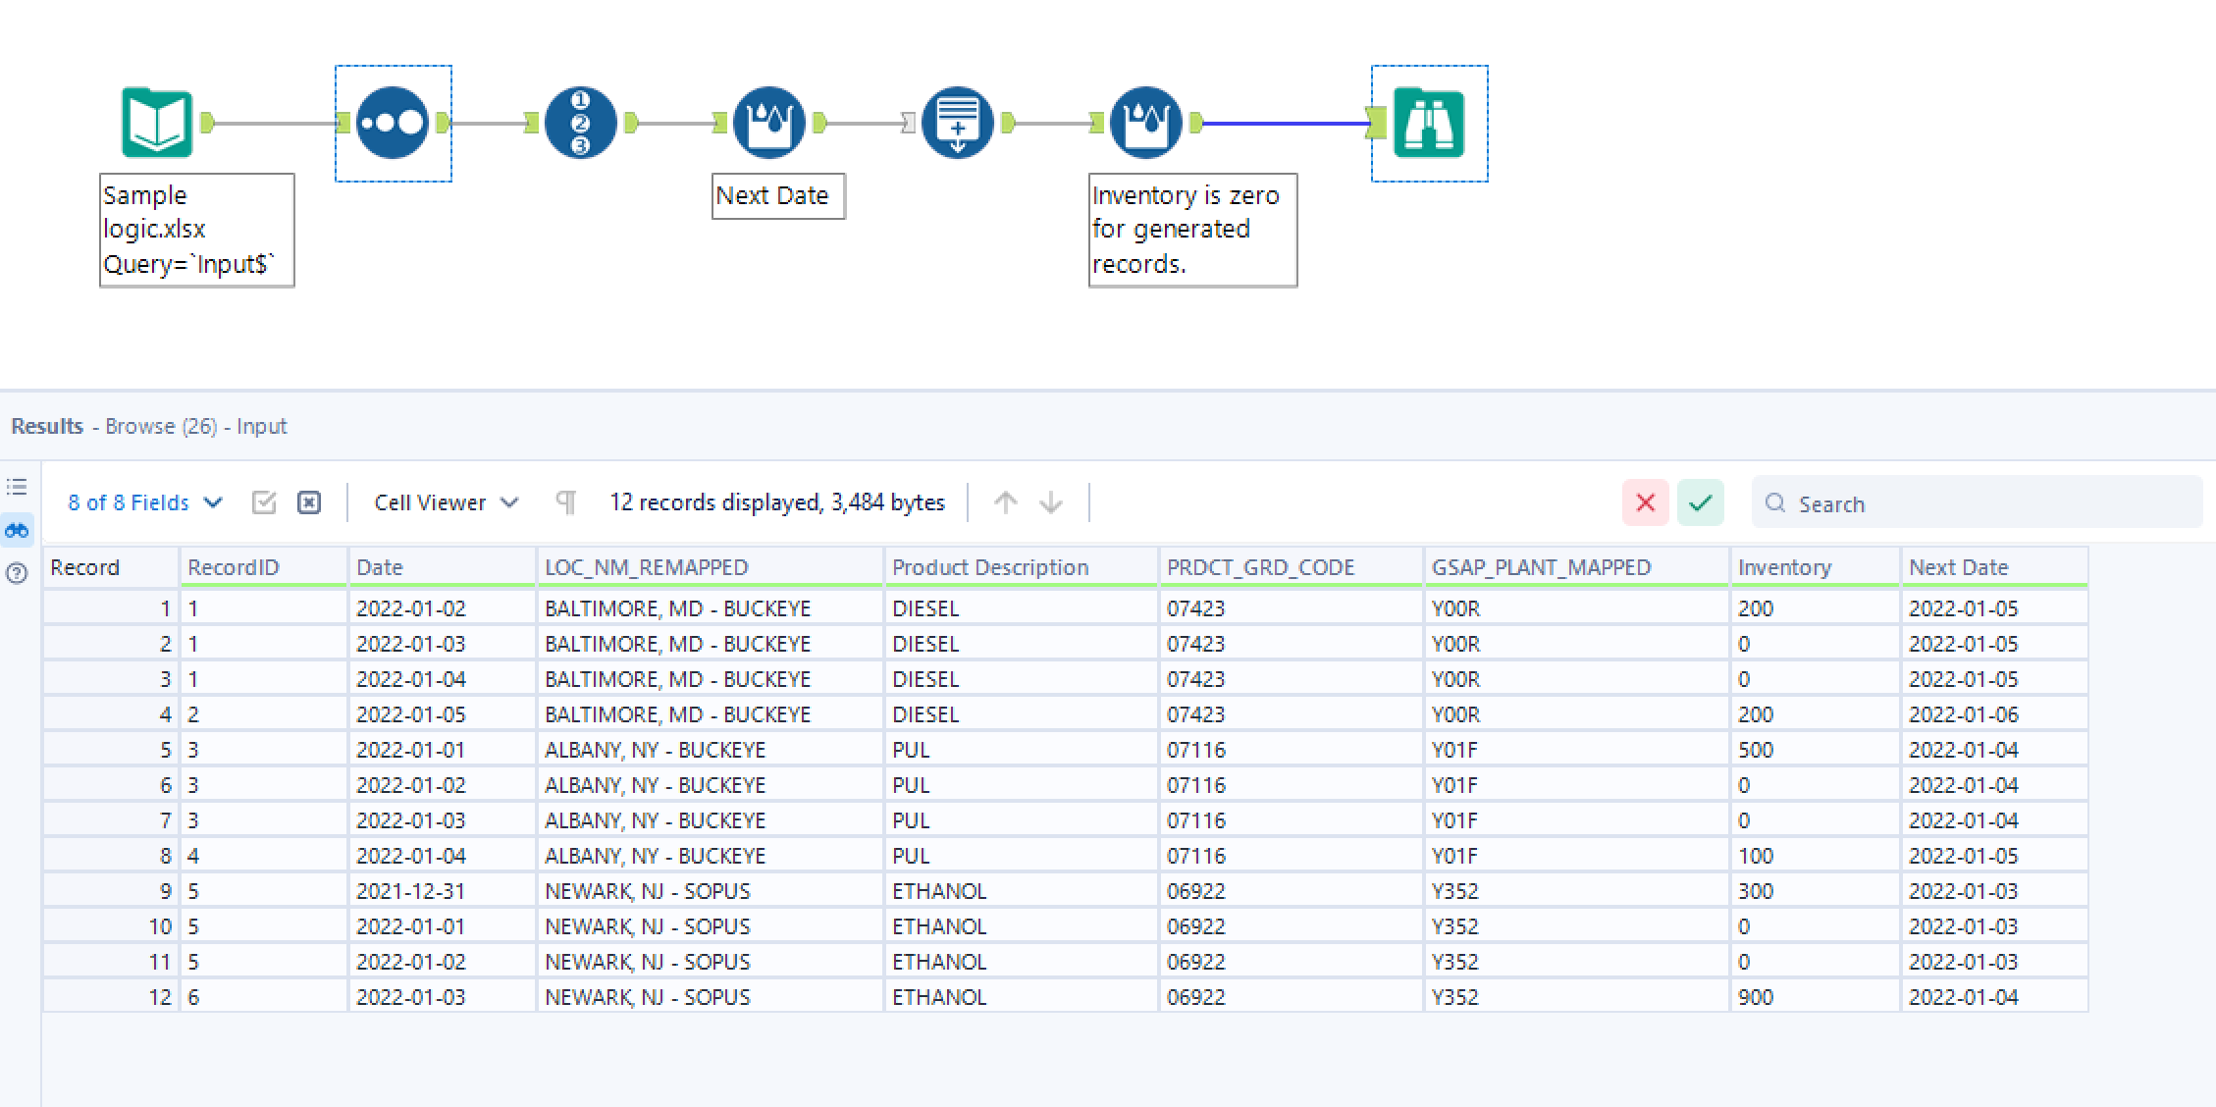2216x1107 pixels.
Task: Click the up arrow previous record icon
Action: [1005, 502]
